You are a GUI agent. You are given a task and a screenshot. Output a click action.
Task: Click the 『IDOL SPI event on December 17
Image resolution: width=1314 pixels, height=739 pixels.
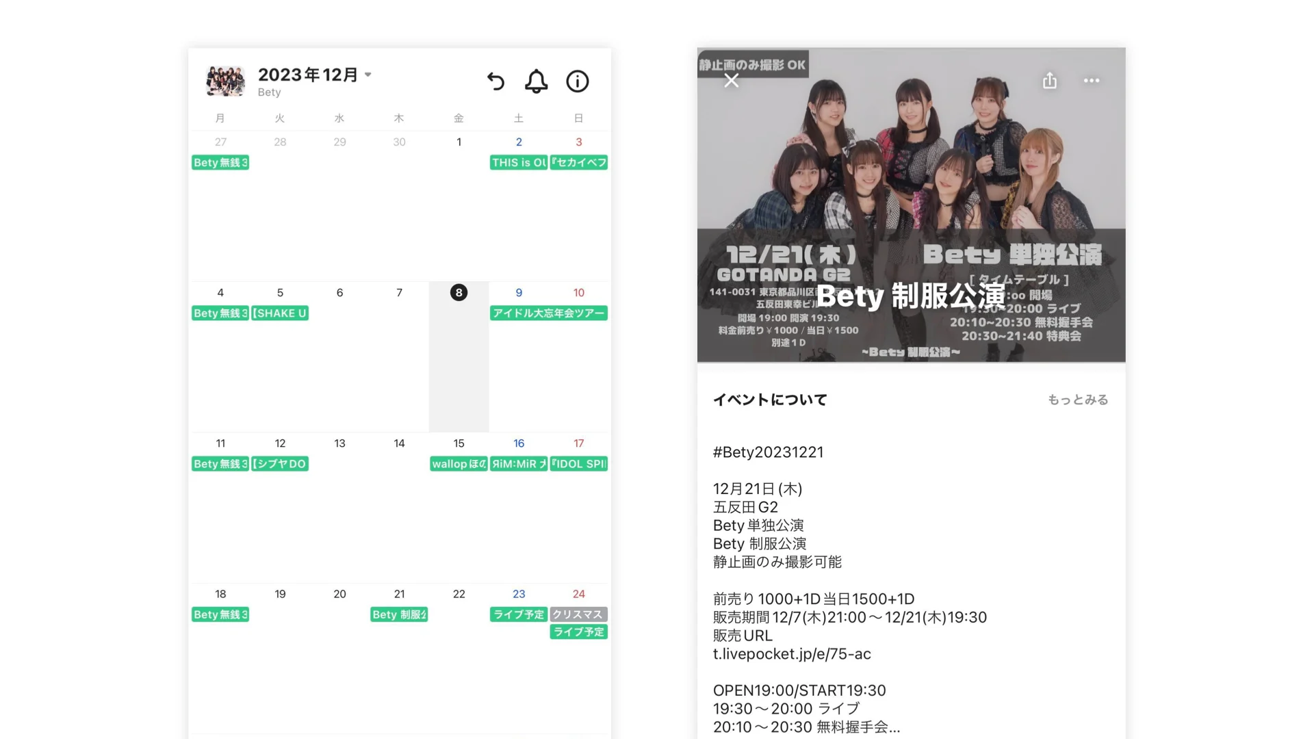coord(578,464)
